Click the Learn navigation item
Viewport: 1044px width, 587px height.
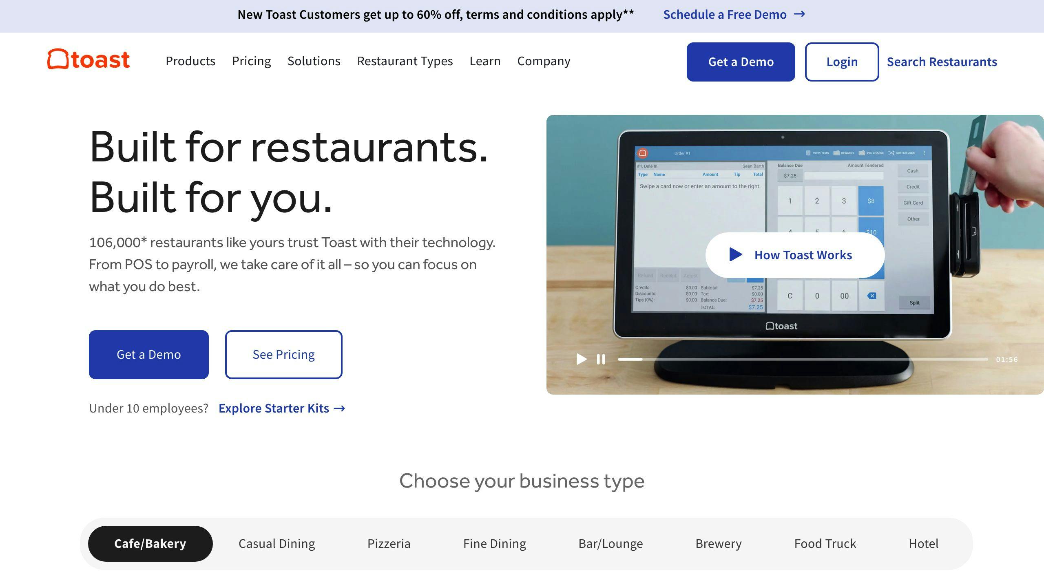(485, 60)
